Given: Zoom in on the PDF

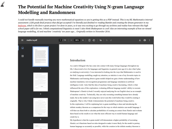Looking at the screenshot, I should (x=83, y=40).
